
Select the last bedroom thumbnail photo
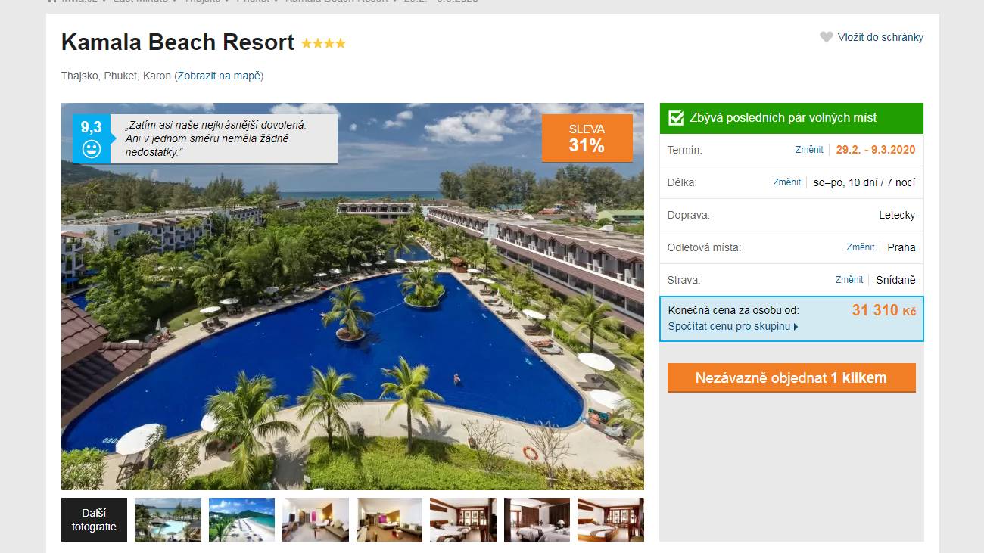point(611,520)
